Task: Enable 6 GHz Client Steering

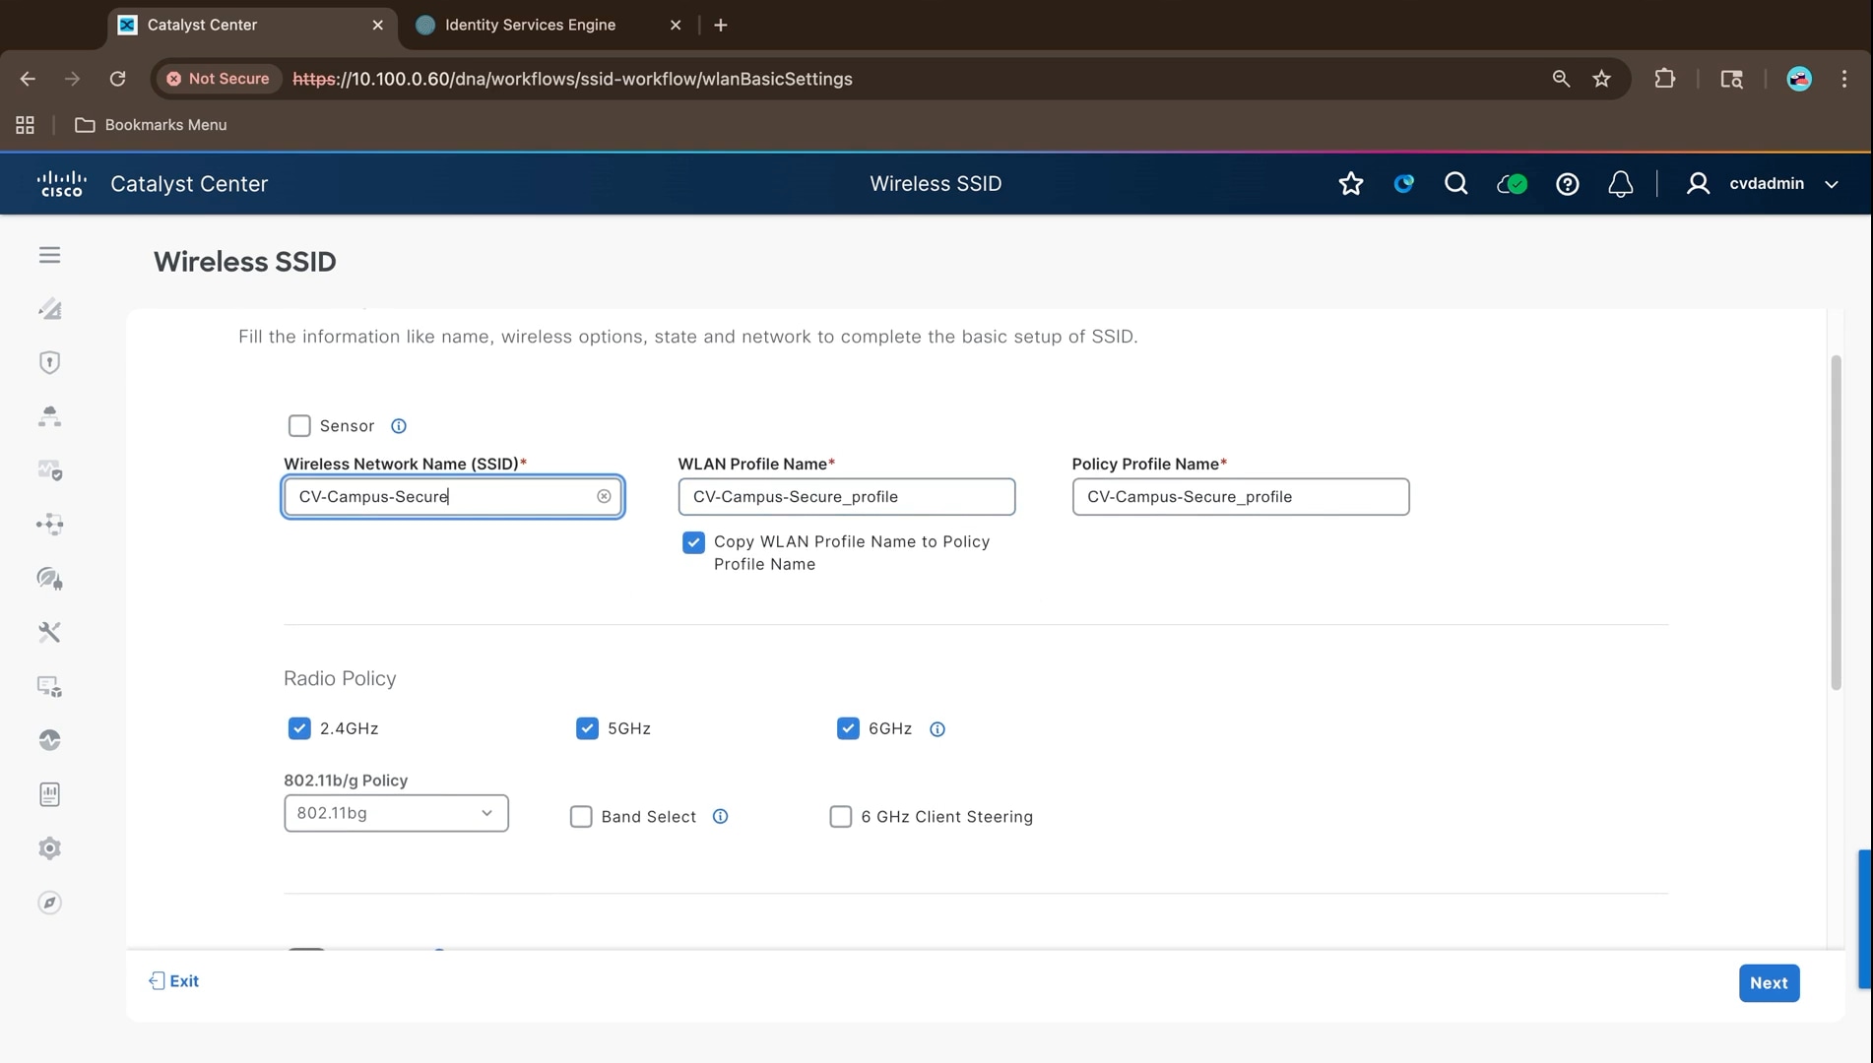Action: (840, 817)
